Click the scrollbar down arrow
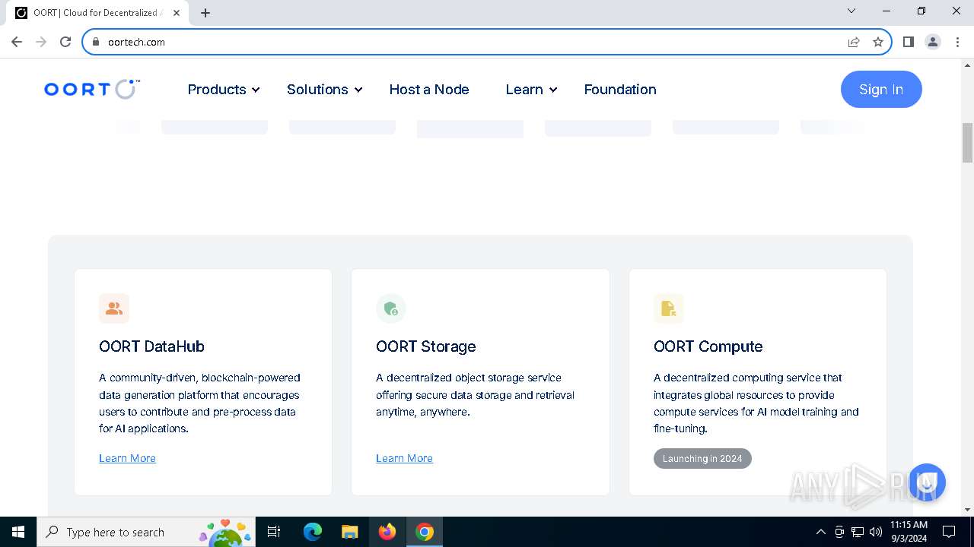974x547 pixels. click(x=967, y=510)
